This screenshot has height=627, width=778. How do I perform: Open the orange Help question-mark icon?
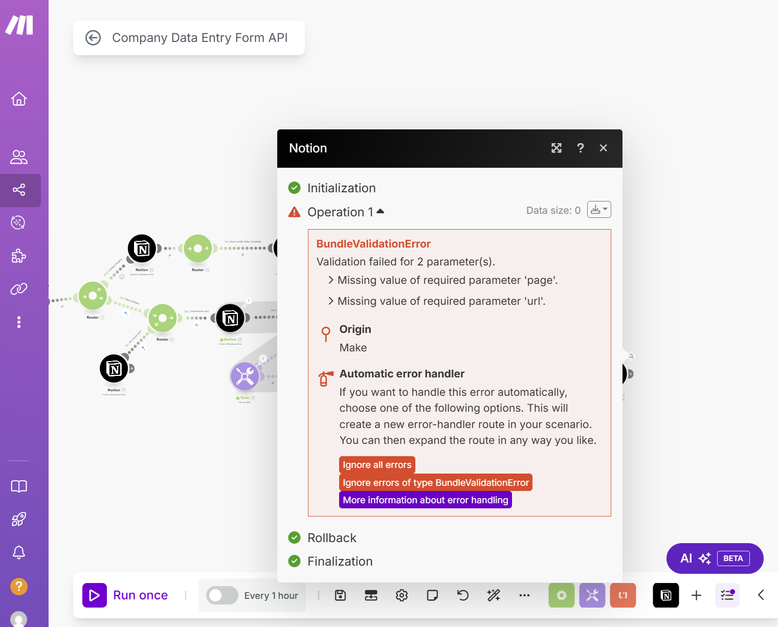tap(19, 586)
